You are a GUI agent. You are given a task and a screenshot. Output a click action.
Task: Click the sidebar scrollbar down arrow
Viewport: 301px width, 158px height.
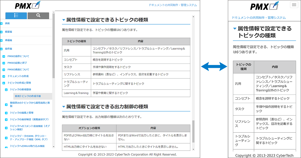54,147
